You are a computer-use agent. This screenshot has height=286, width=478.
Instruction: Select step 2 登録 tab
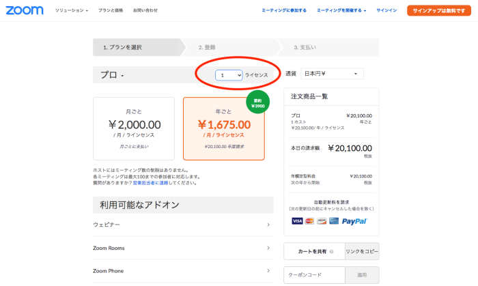tap(231, 47)
